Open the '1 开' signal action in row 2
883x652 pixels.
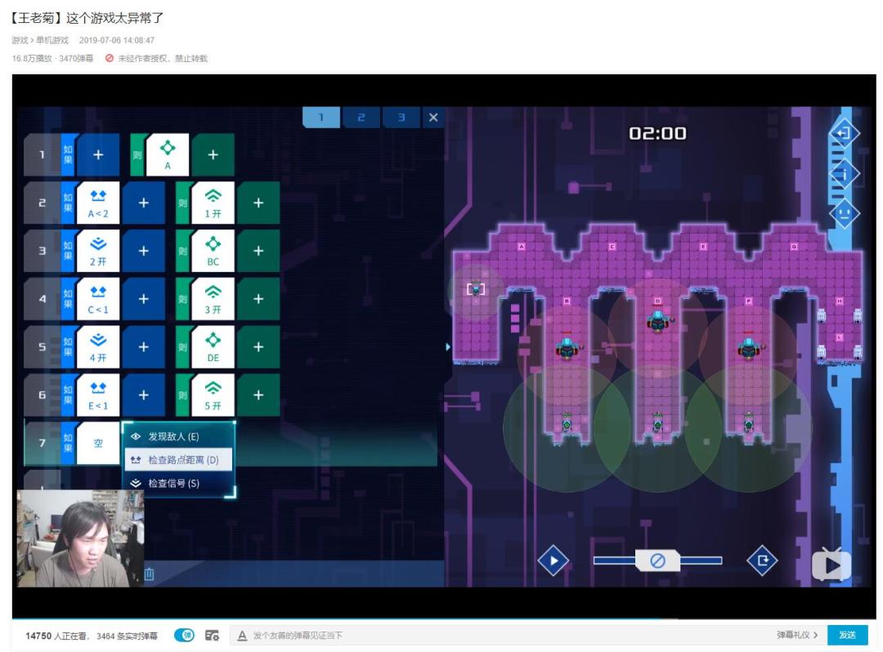(213, 203)
